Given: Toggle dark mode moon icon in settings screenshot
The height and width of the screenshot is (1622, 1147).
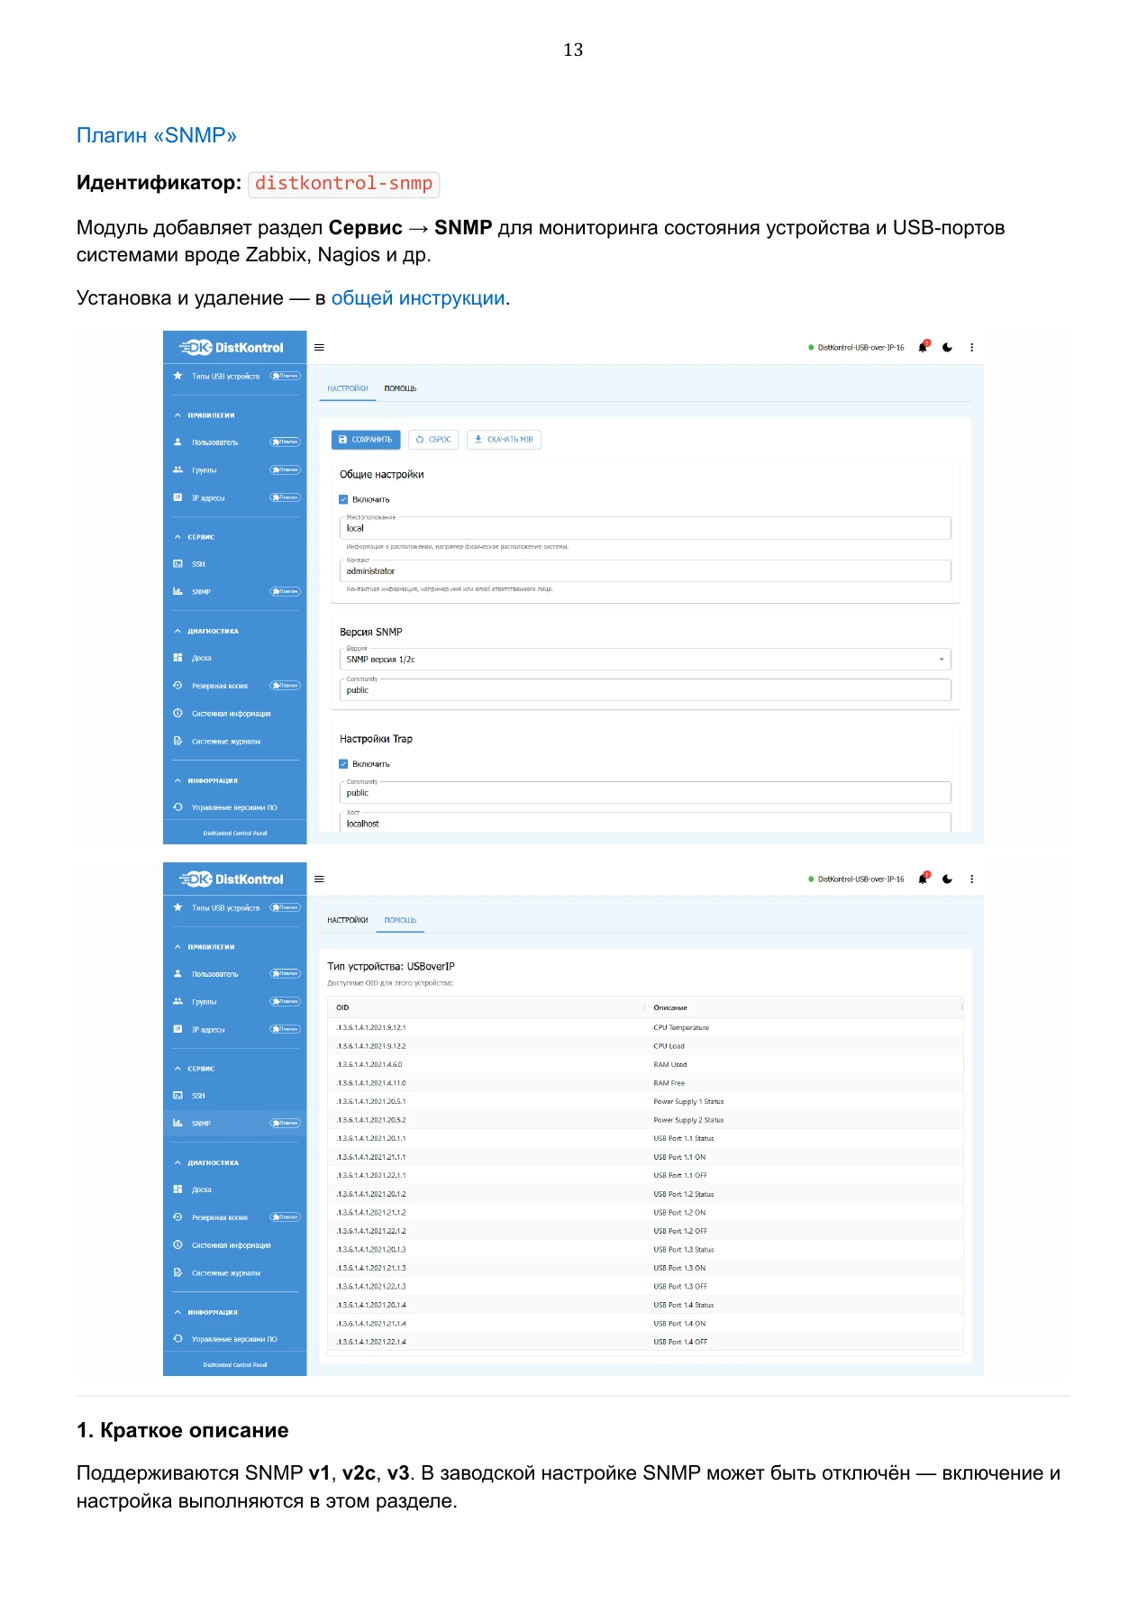Looking at the screenshot, I should [x=947, y=348].
